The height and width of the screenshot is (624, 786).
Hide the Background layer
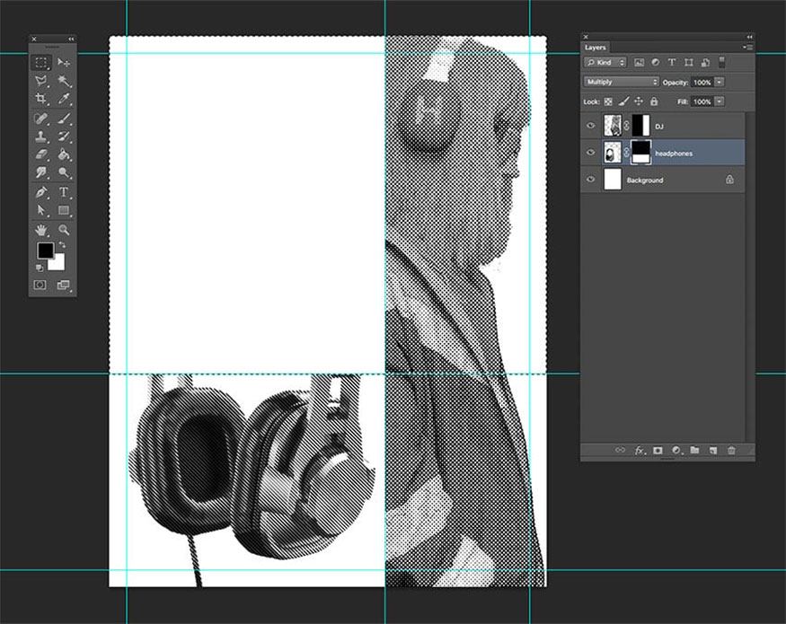point(590,180)
